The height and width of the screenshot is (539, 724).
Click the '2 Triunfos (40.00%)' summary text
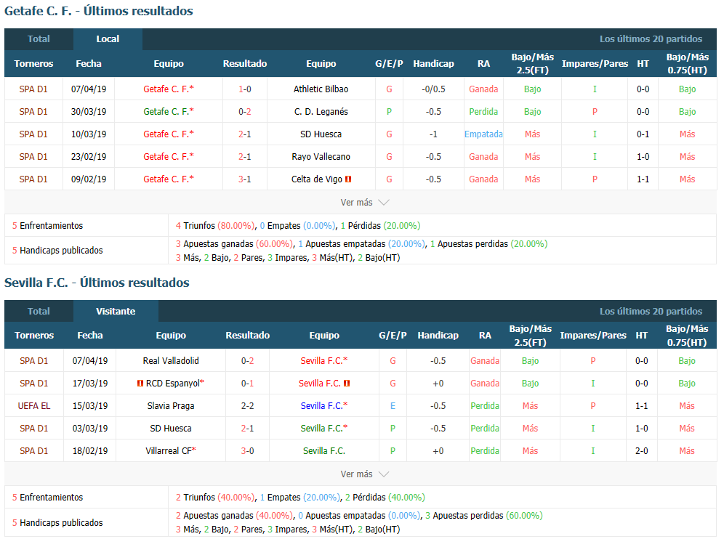click(x=215, y=498)
